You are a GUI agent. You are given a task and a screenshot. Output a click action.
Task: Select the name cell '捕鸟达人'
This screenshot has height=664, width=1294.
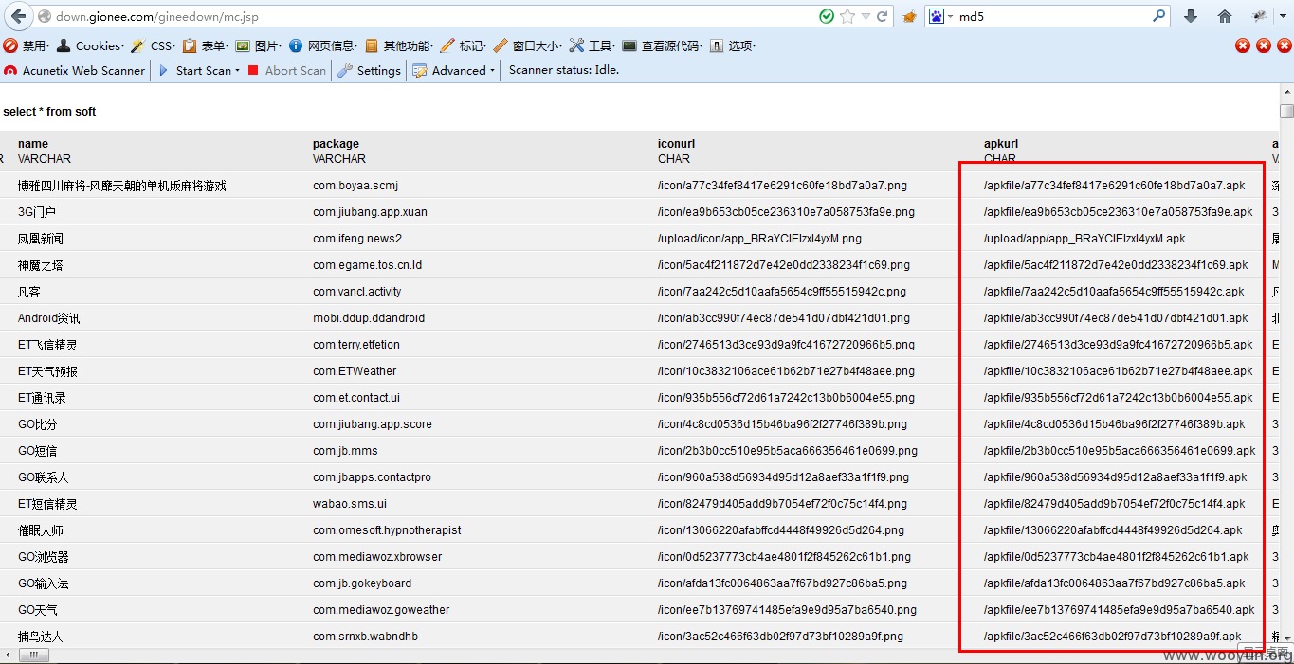click(41, 637)
